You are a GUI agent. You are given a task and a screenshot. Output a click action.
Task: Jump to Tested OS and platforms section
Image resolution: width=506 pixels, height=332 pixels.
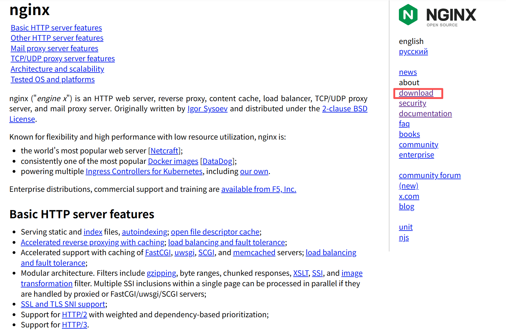(x=53, y=79)
